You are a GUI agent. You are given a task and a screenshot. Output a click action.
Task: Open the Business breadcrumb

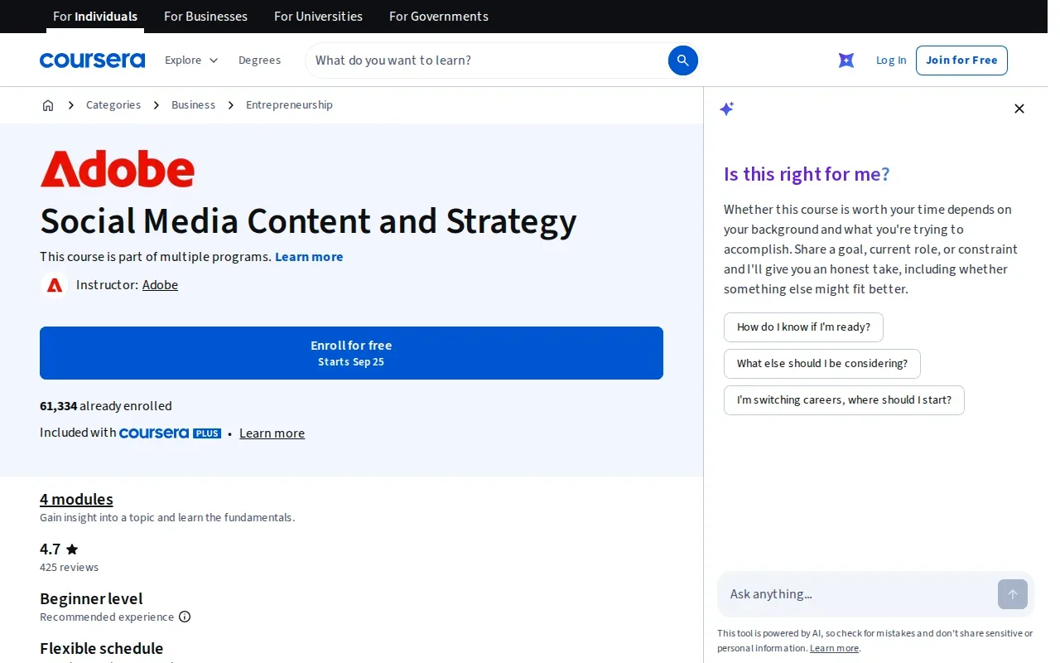(x=193, y=105)
